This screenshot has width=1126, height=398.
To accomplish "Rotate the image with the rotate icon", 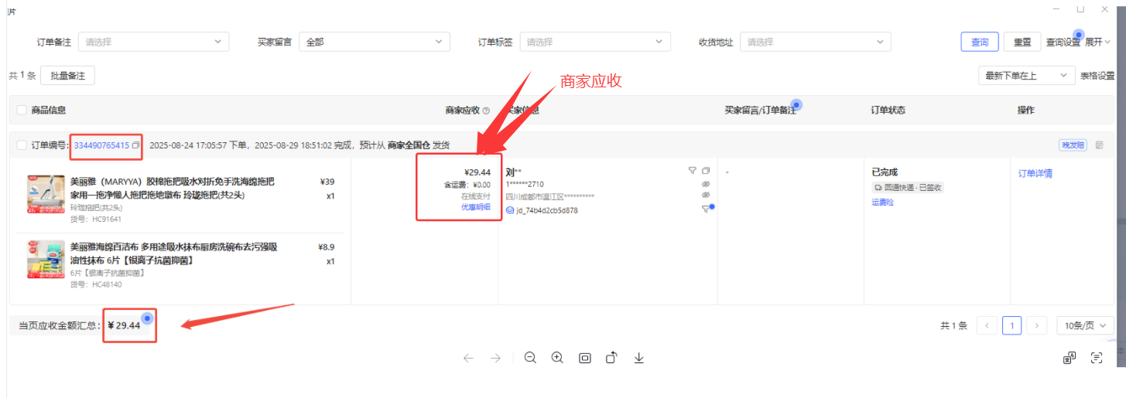I will click(x=611, y=358).
